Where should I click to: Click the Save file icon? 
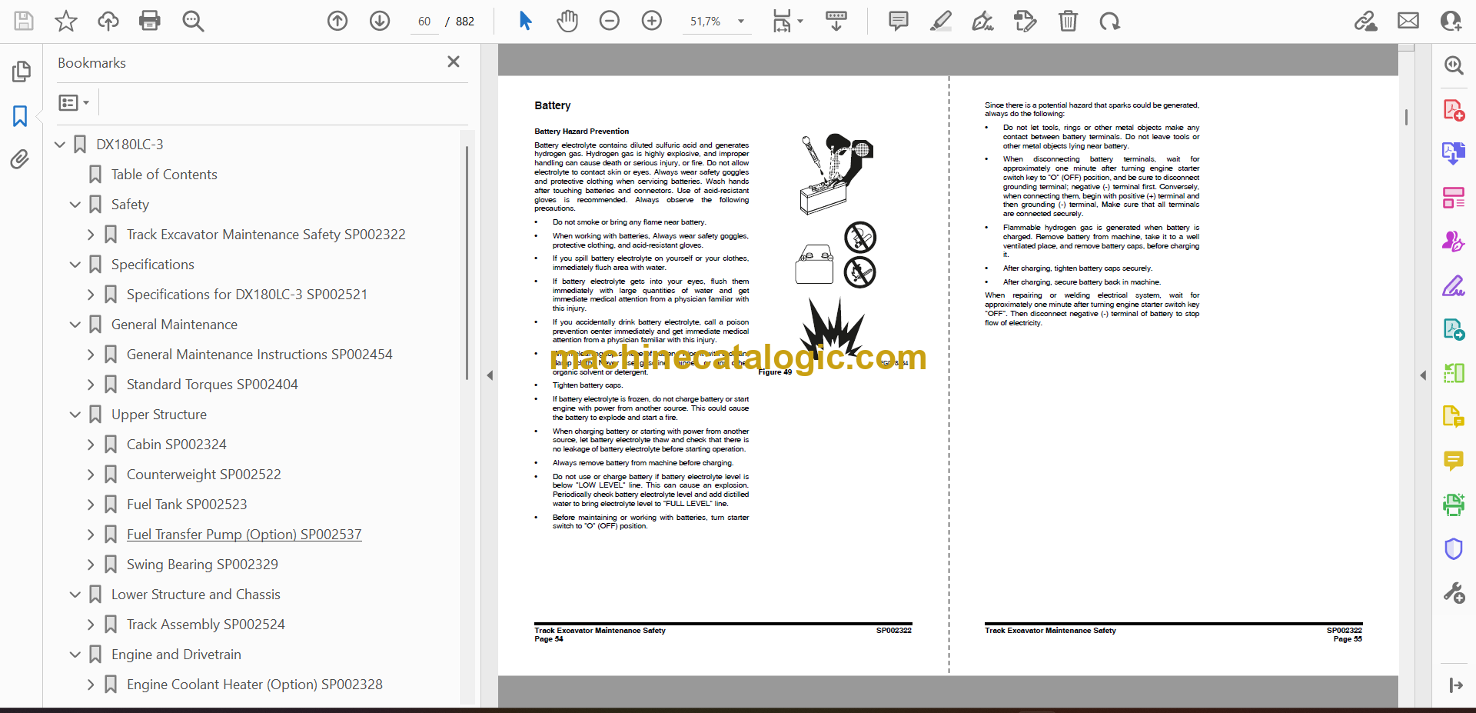[24, 21]
